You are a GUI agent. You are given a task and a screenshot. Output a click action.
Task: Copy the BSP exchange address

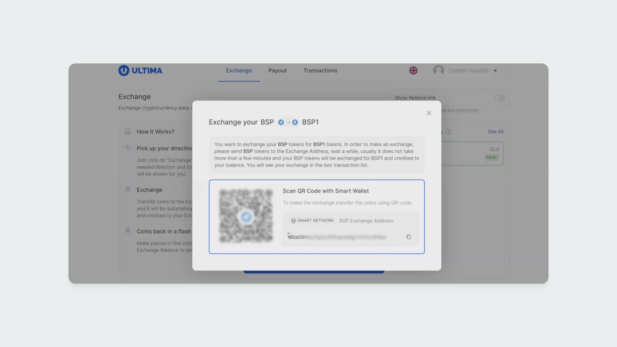coord(409,237)
